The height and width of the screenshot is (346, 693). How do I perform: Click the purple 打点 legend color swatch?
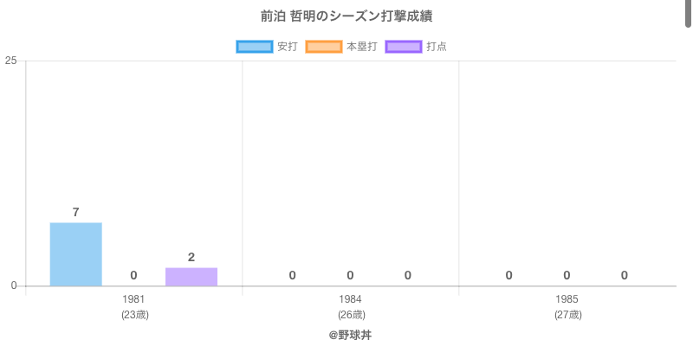pos(404,47)
